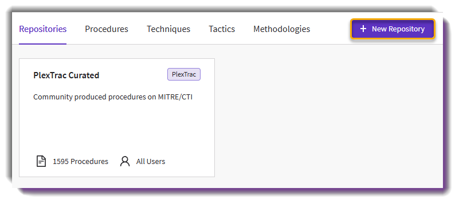
Task: Select the PlexTrac tag badge on the card
Action: (184, 74)
